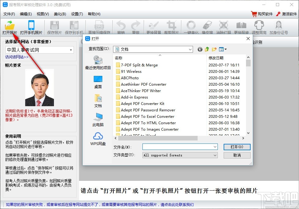The height and width of the screenshot is (209, 299).
Task: Select the AceThinker PDF Writer folder
Action: point(138,91)
